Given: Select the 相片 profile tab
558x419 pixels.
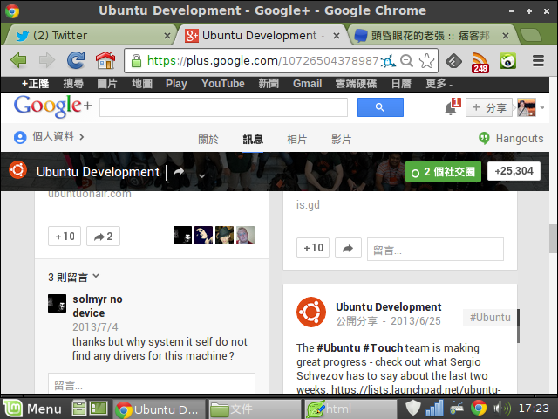Looking at the screenshot, I should coord(296,139).
